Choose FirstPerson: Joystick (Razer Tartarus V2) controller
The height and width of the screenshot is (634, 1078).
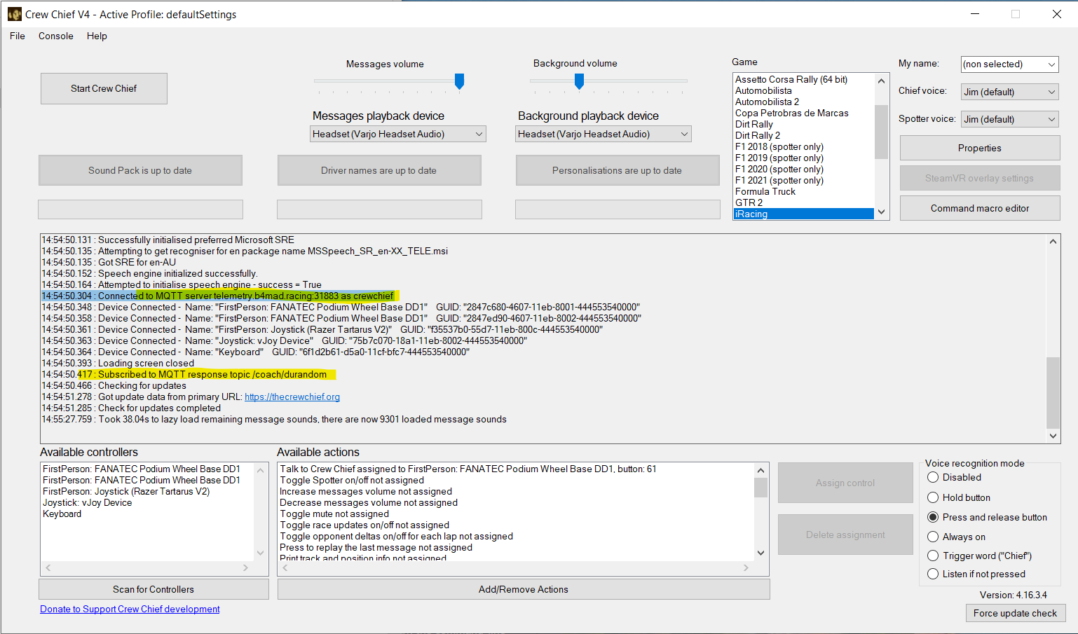pyautogui.click(x=146, y=491)
